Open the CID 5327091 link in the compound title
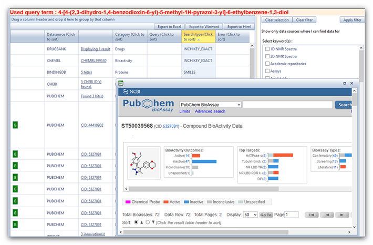This screenshot has height=245, width=373. [x=170, y=126]
